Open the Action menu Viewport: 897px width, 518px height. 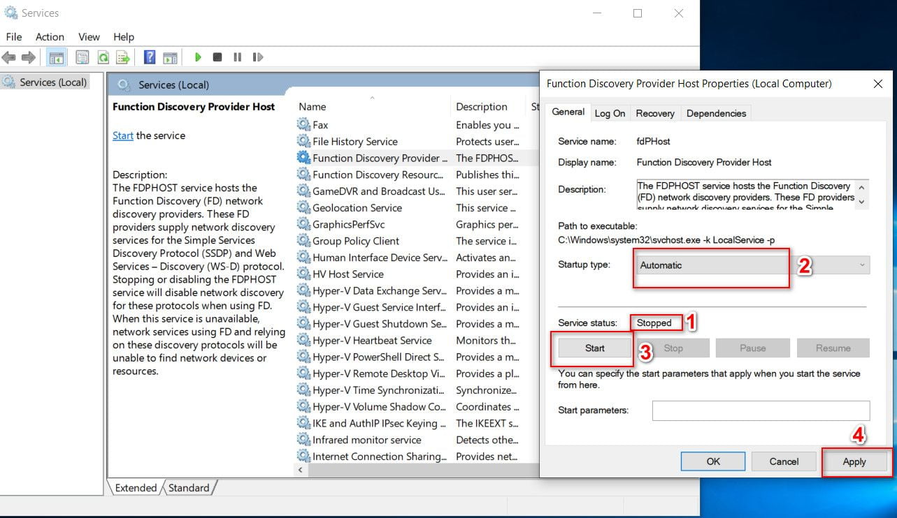click(x=50, y=37)
